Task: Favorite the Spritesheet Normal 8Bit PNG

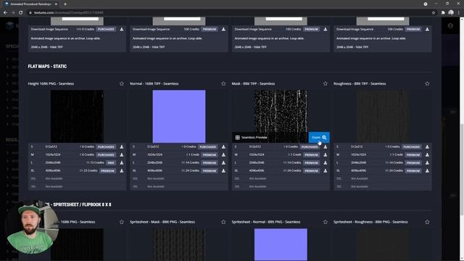Action: click(x=326, y=222)
